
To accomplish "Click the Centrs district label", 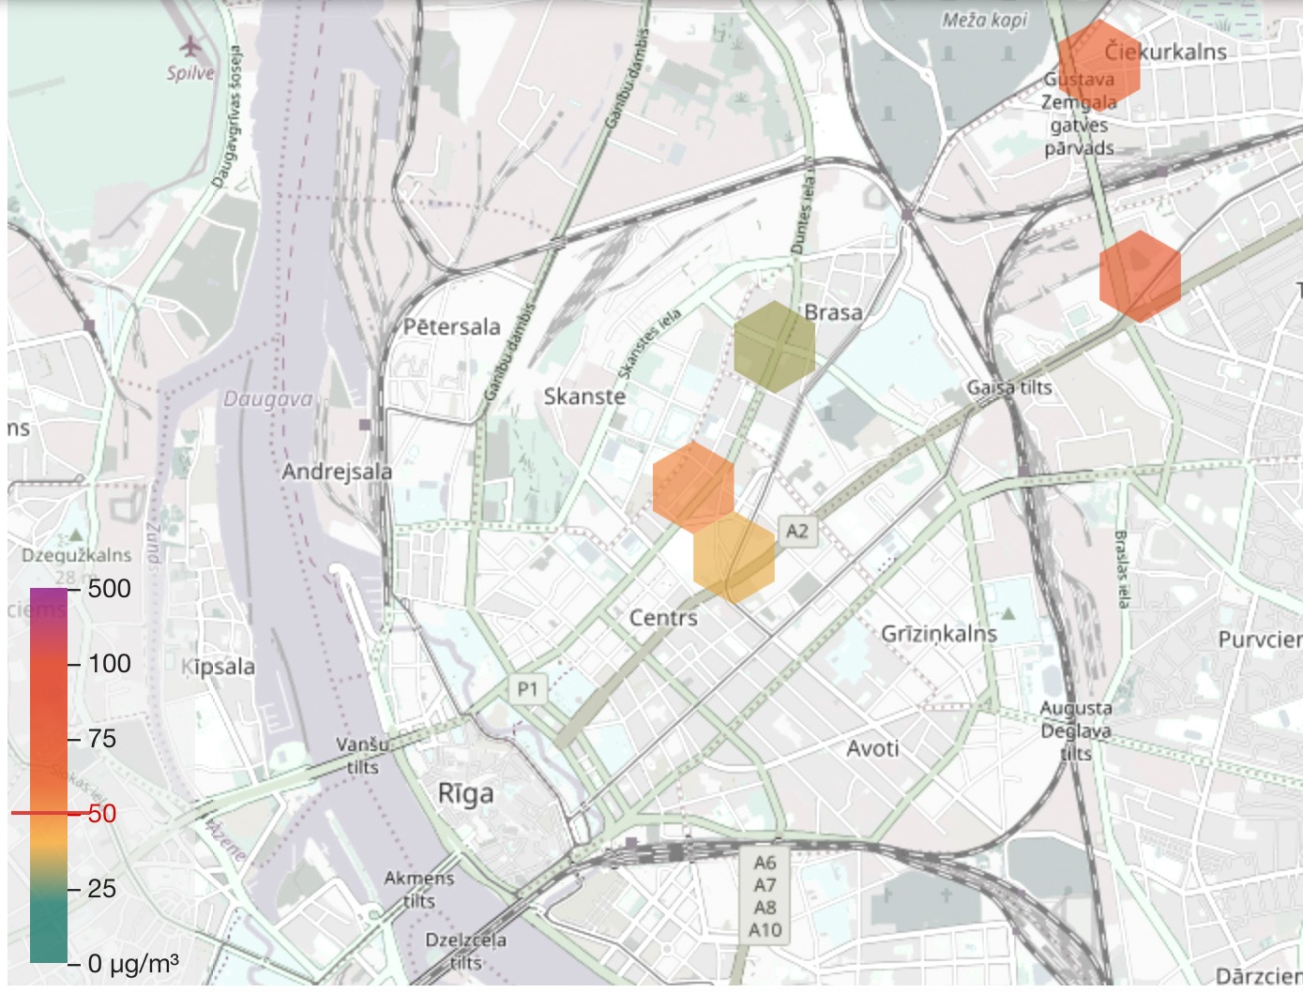I will pos(663,618).
